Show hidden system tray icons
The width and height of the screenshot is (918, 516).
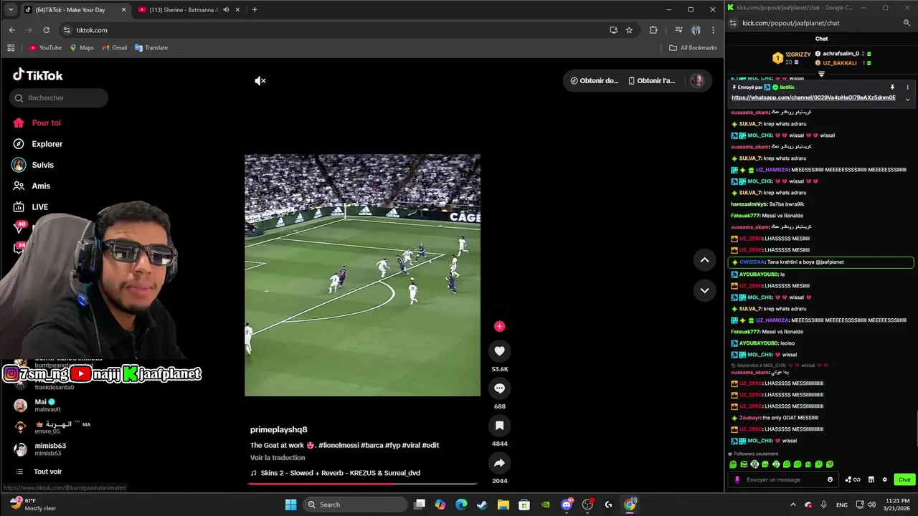point(792,505)
